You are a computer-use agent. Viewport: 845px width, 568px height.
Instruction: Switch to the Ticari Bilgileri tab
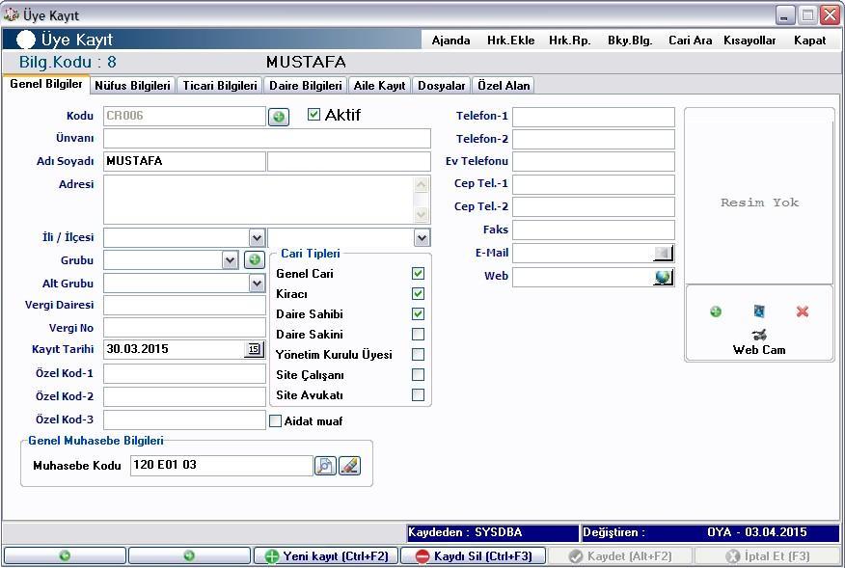(x=220, y=86)
